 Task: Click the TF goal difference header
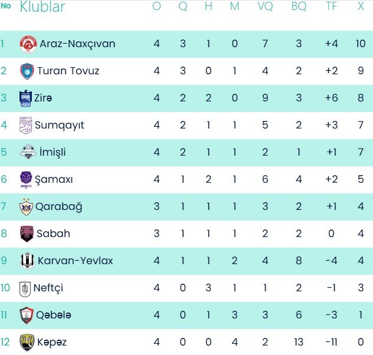(332, 7)
